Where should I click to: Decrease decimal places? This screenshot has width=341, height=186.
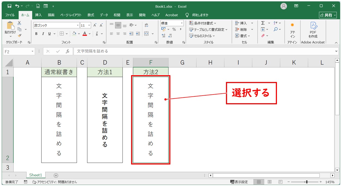pos(170,36)
